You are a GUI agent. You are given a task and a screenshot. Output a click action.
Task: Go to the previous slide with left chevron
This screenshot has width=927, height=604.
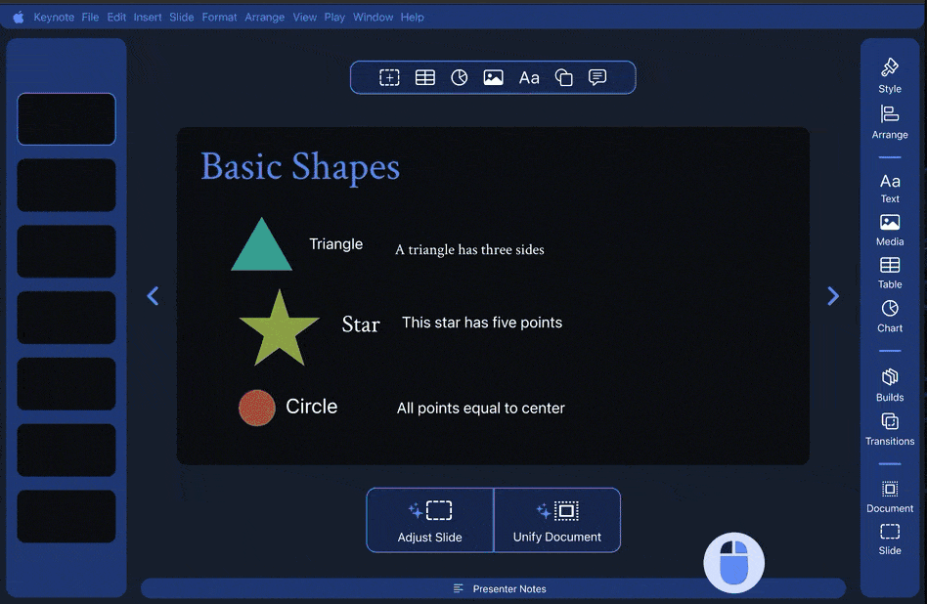tap(153, 295)
